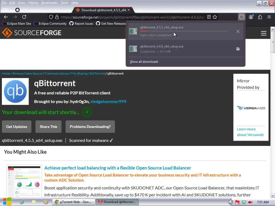The width and height of the screenshot is (275, 206).
Task: Toggle the downloads toolbar button
Action: coord(242,17)
